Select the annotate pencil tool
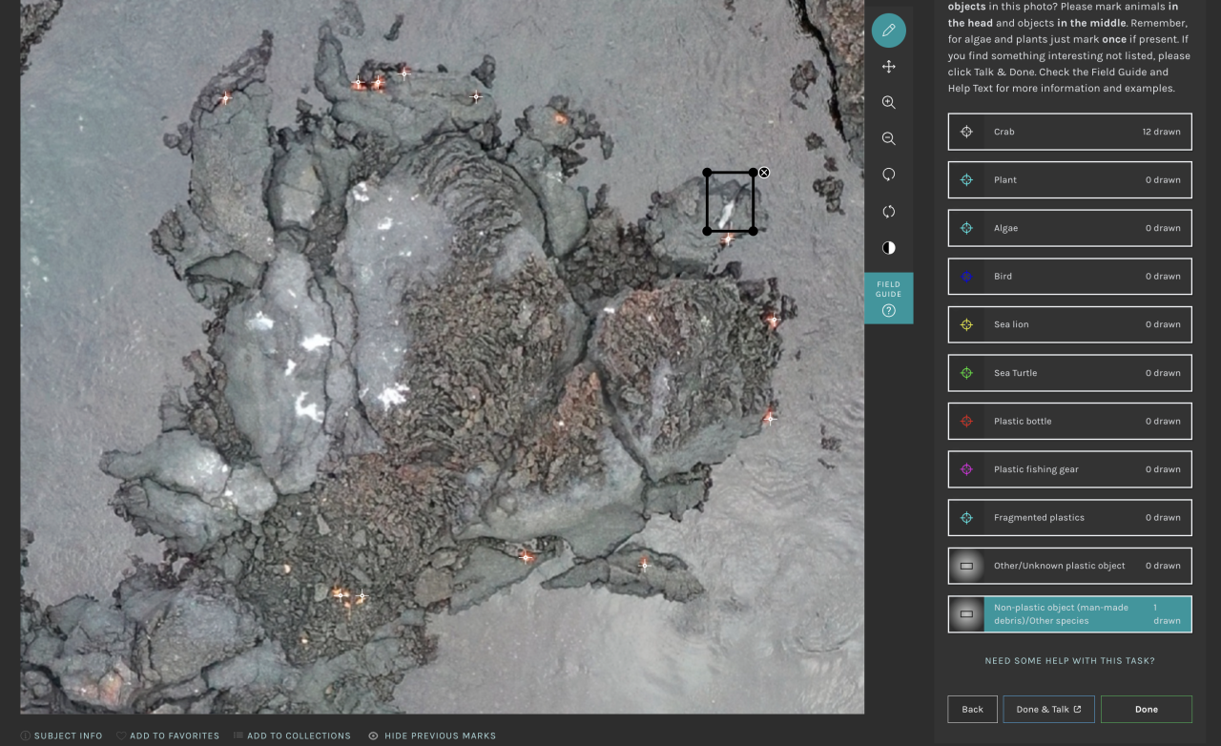1221x746 pixels. click(888, 31)
